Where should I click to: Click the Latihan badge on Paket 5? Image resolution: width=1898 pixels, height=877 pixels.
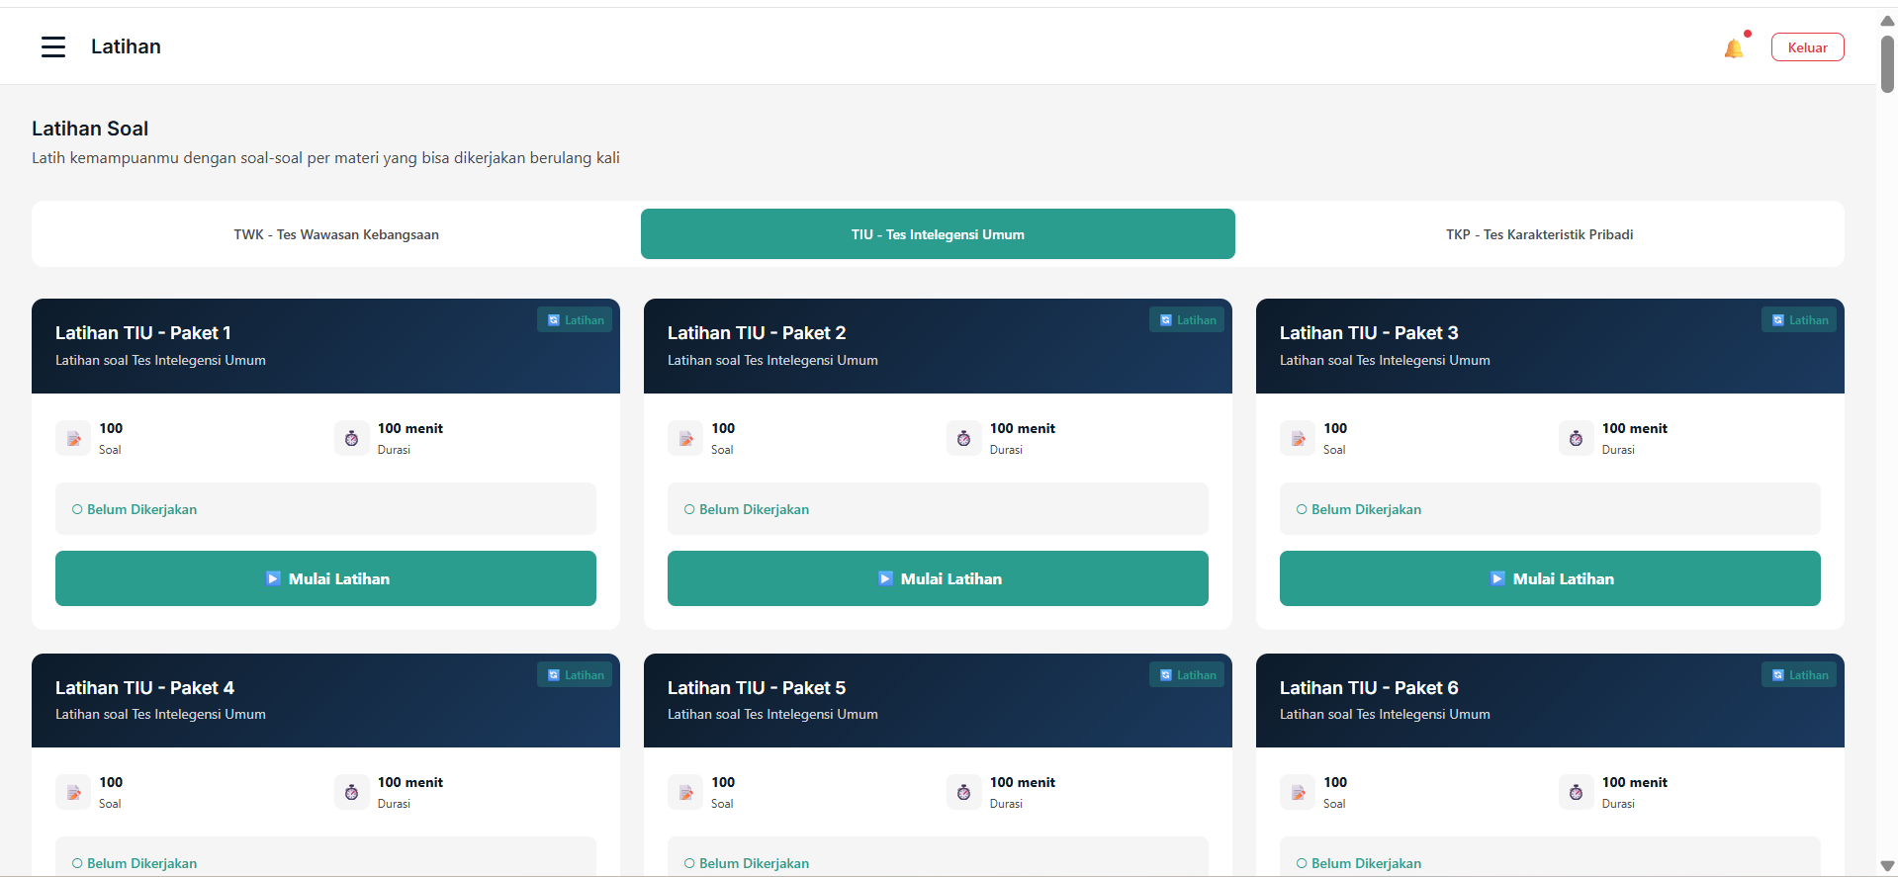tap(1188, 675)
